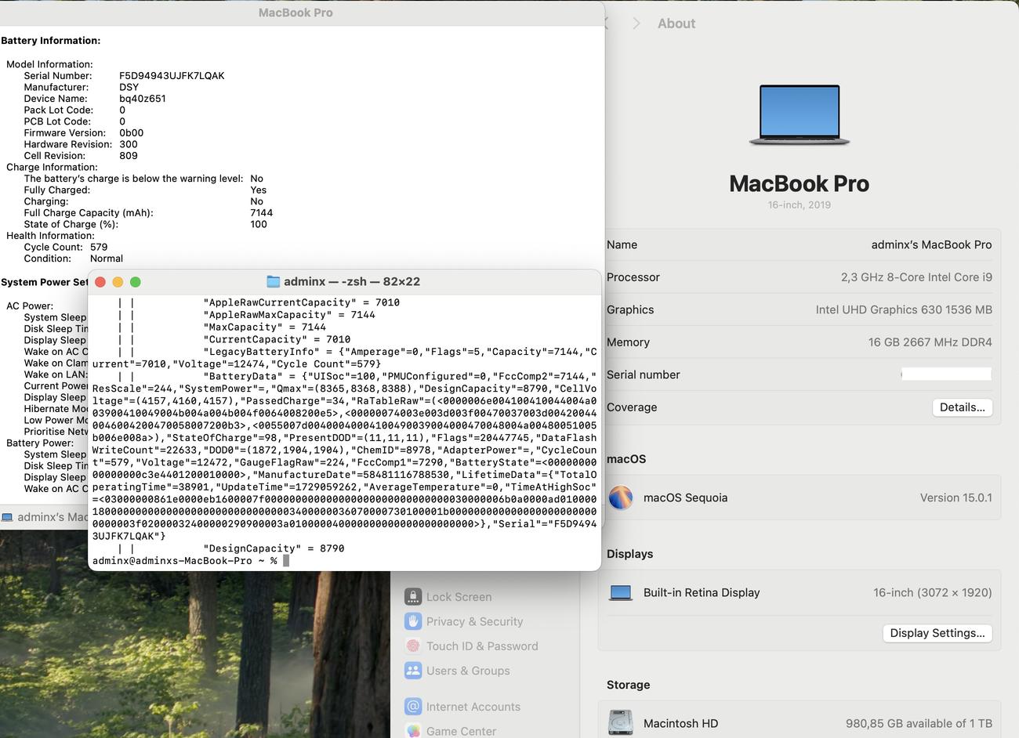Image resolution: width=1019 pixels, height=738 pixels.
Task: Close the Terminal window with red button
Action: tap(100, 282)
